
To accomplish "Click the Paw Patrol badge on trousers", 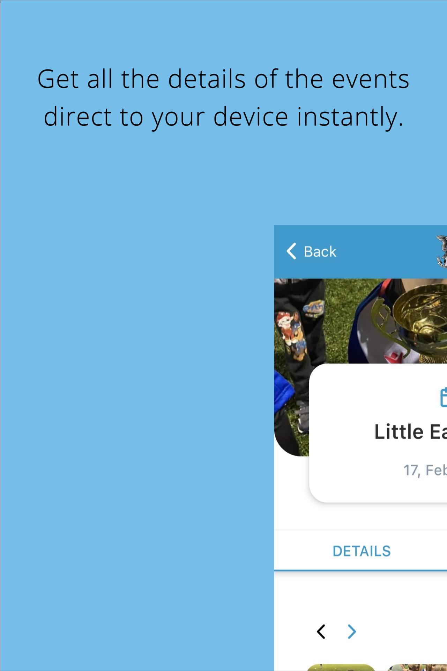I will (314, 309).
